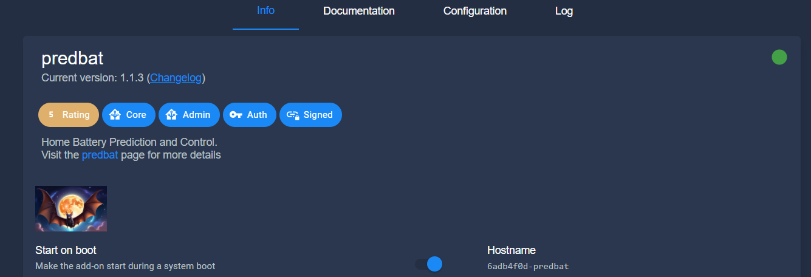Visit the predbat page link
This screenshot has width=811, height=277.
tap(100, 155)
